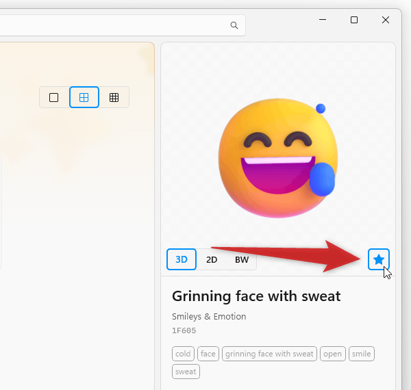
Task: Click the '1F605' code point text
Action: [184, 330]
